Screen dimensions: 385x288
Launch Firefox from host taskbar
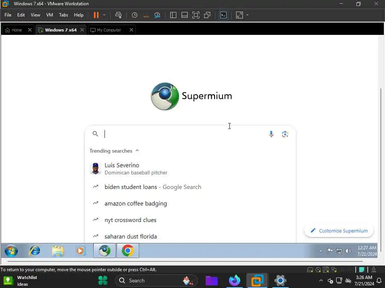tap(235, 280)
